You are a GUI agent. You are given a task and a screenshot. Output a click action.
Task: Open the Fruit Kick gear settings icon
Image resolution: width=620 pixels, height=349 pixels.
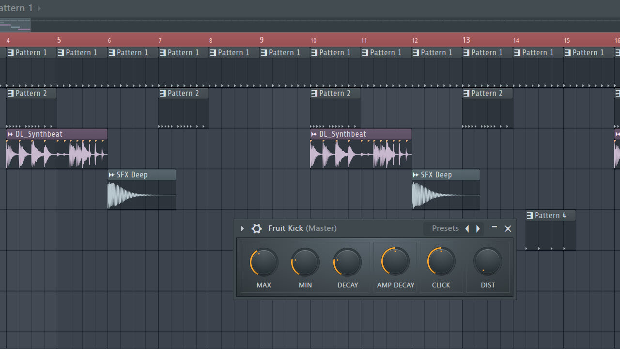(257, 228)
